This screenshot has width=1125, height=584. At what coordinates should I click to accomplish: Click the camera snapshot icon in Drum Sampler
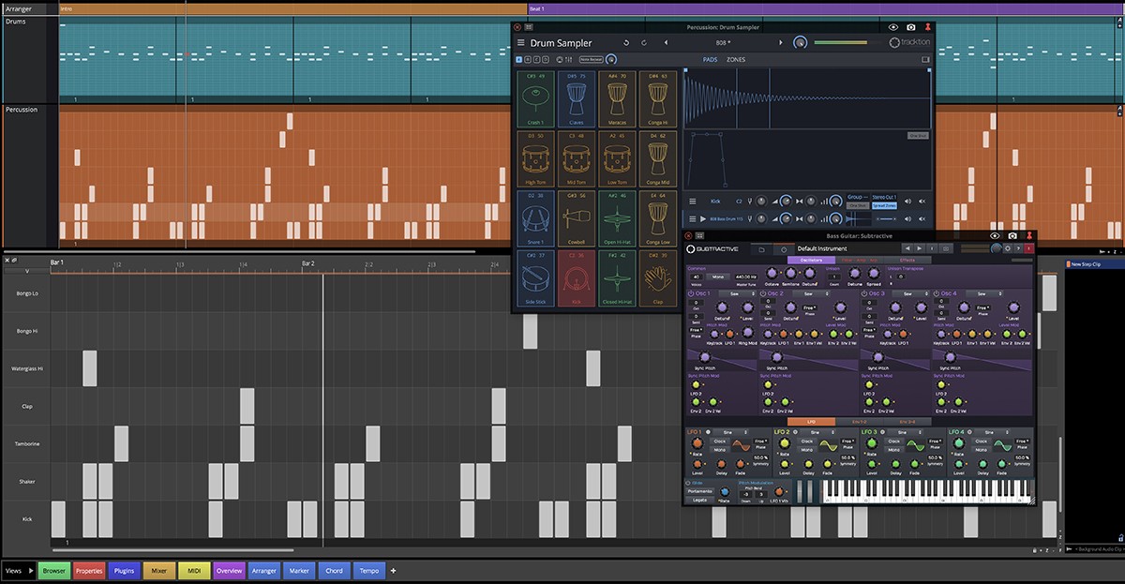[x=910, y=27]
